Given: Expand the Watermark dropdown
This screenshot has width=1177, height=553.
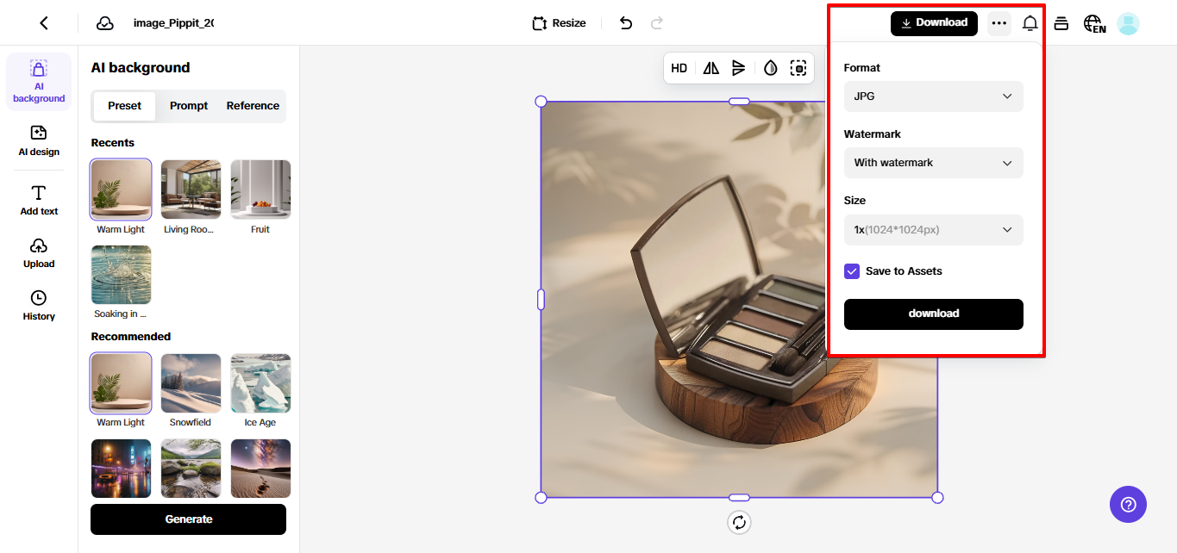Looking at the screenshot, I should [x=934, y=163].
